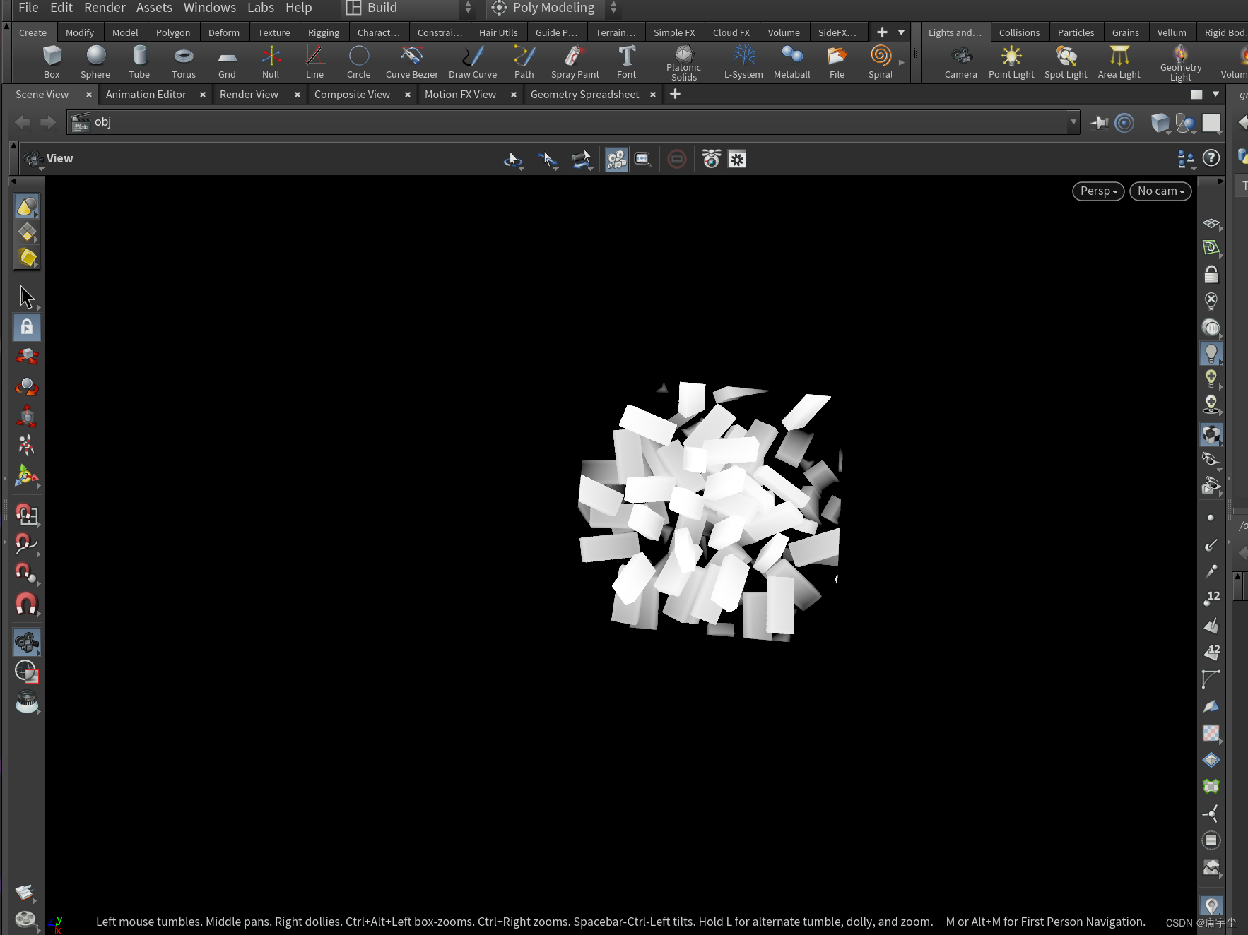1248x935 pixels.
Task: Expand more shelf tools arrow after Spiral
Action: 902,63
